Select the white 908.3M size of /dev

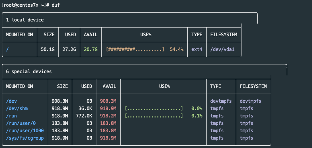[x=60, y=101]
